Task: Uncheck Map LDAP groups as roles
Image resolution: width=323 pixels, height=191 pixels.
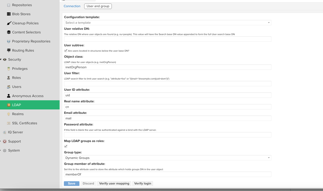Action: pos(66,146)
